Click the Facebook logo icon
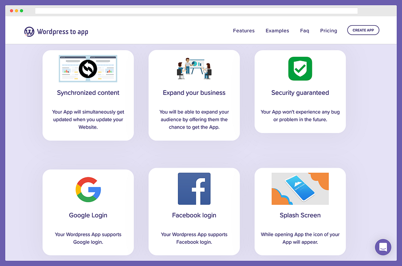The width and height of the screenshot is (402, 266). point(194,189)
